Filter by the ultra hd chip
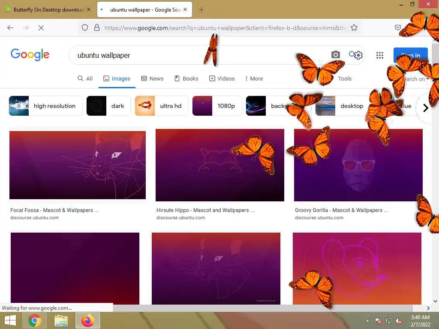Image resolution: width=439 pixels, height=329 pixels. point(162,106)
